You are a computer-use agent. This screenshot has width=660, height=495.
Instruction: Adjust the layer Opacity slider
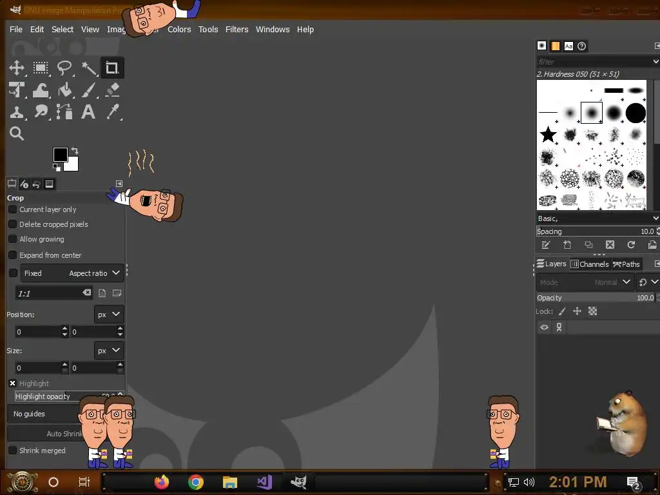595,298
